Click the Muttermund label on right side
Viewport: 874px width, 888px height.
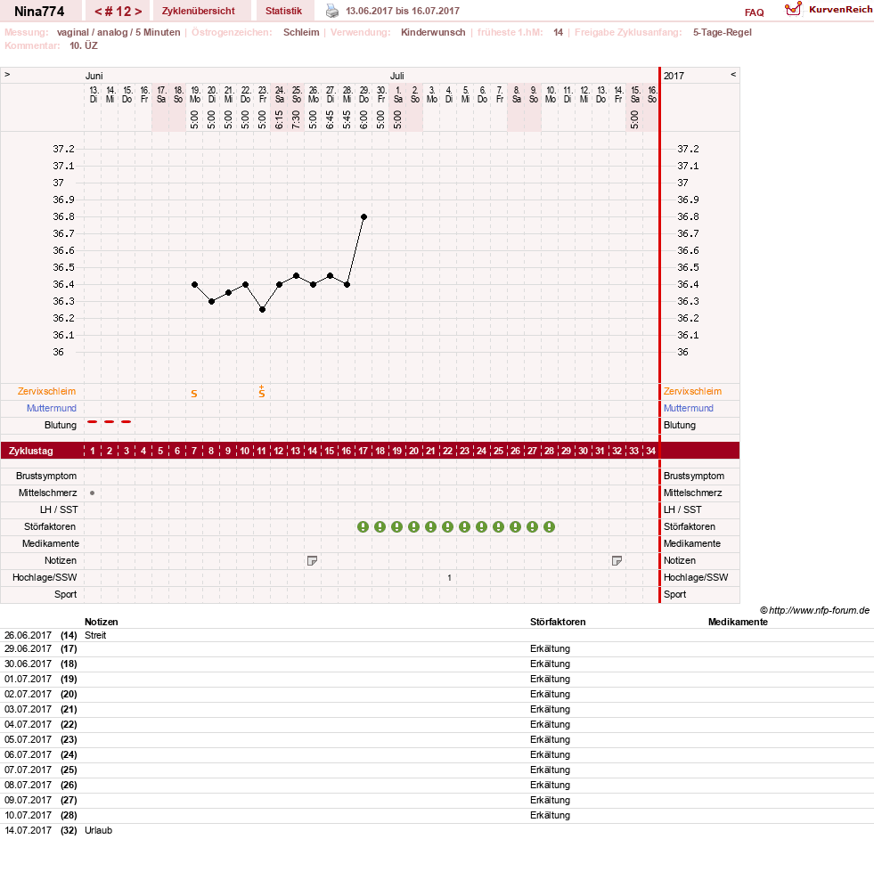688,408
